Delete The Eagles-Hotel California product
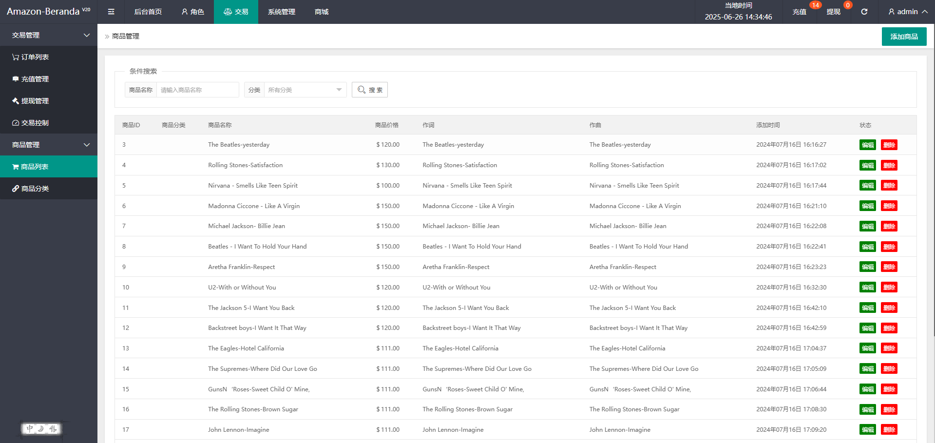The image size is (935, 443). tap(889, 348)
